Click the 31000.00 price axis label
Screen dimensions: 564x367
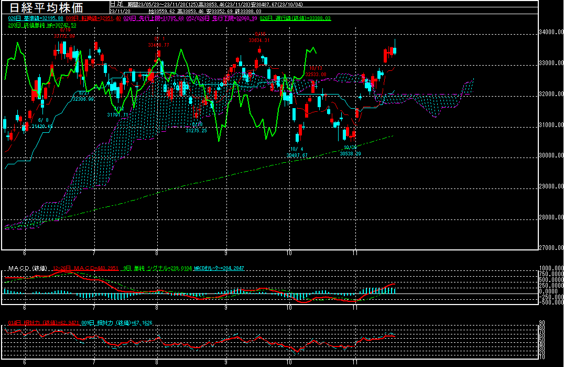point(551,125)
